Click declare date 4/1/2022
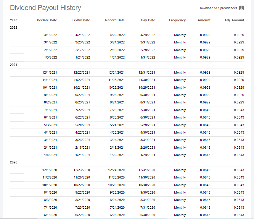 coord(50,35)
